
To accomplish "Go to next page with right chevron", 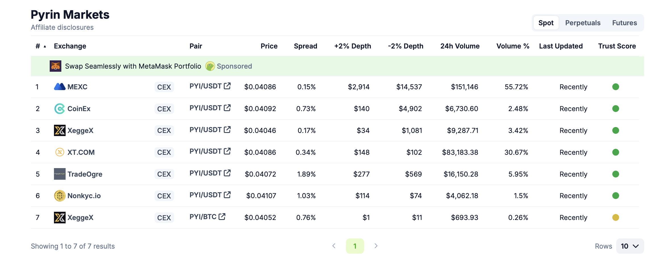I will (x=376, y=246).
